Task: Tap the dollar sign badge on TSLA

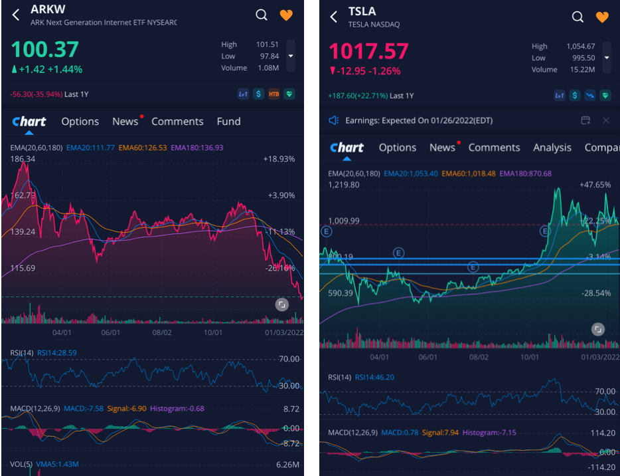Action: [x=574, y=96]
